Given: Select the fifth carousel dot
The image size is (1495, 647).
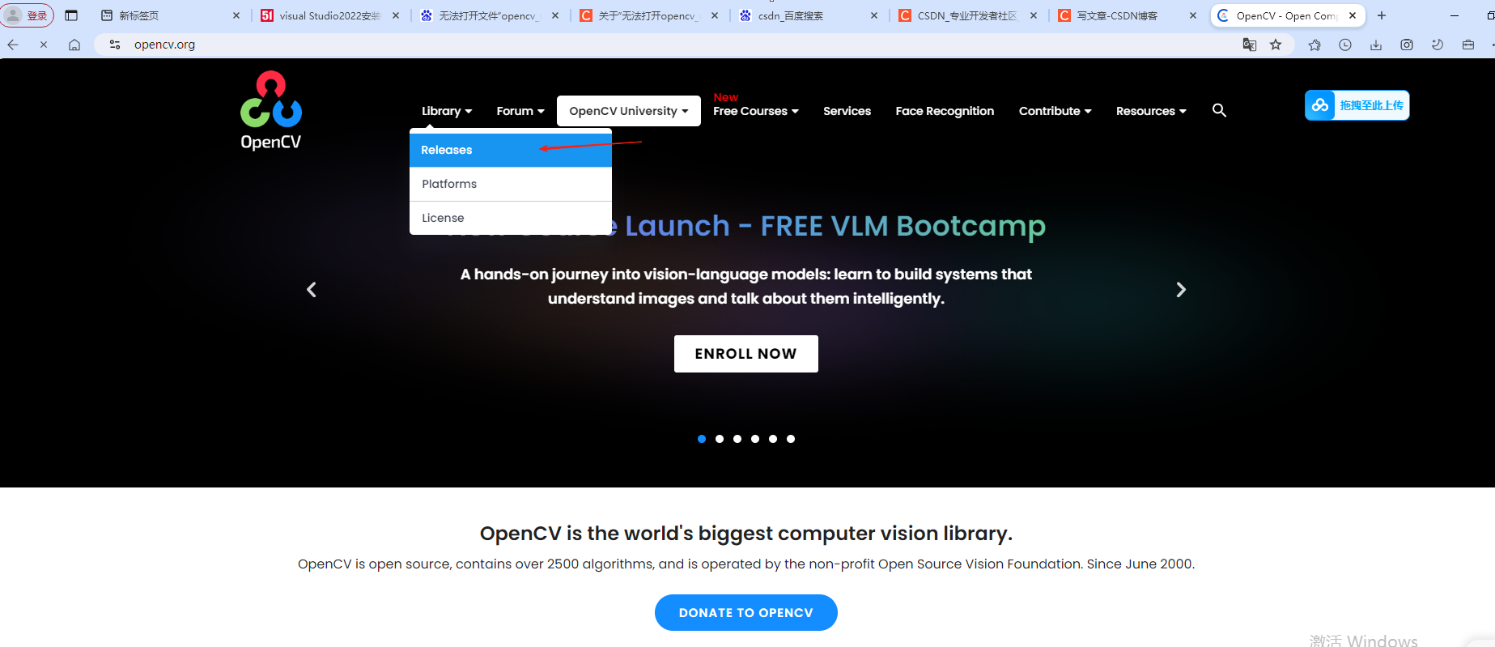Looking at the screenshot, I should pyautogui.click(x=773, y=439).
